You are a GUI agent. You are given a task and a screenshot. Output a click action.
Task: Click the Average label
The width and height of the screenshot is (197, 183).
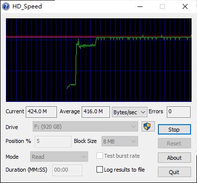[x=70, y=111]
